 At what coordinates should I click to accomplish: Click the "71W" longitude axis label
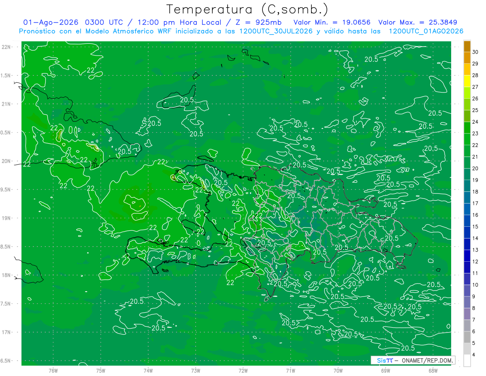pos(290,370)
